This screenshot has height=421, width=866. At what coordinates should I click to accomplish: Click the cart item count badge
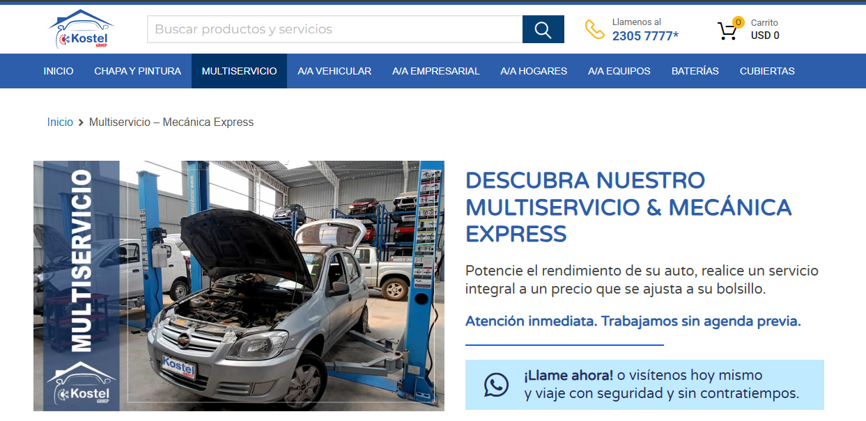pyautogui.click(x=738, y=22)
